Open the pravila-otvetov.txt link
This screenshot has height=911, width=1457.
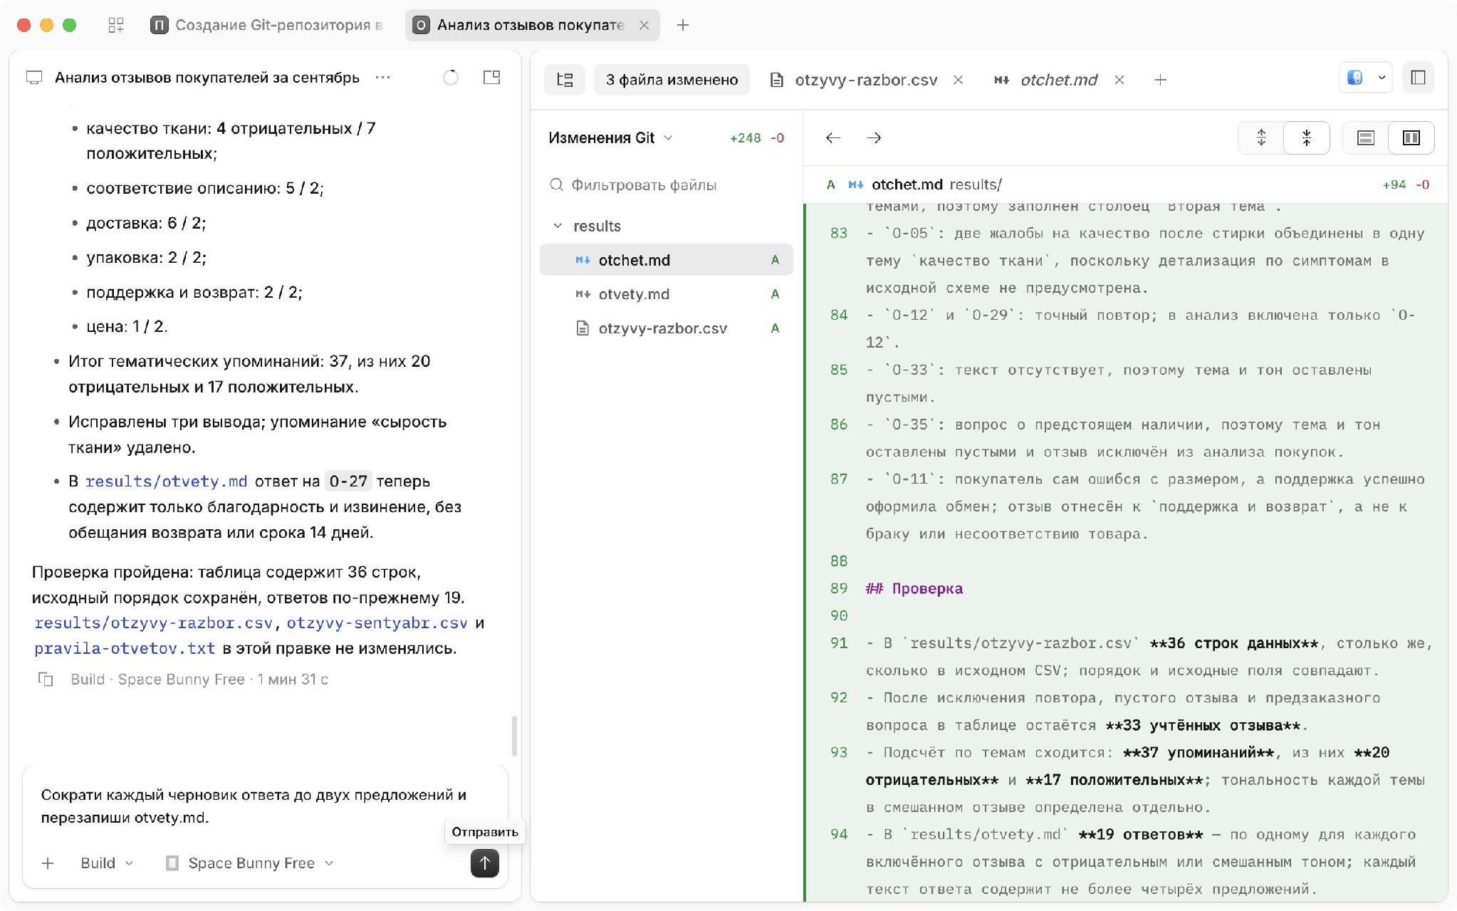[125, 649]
